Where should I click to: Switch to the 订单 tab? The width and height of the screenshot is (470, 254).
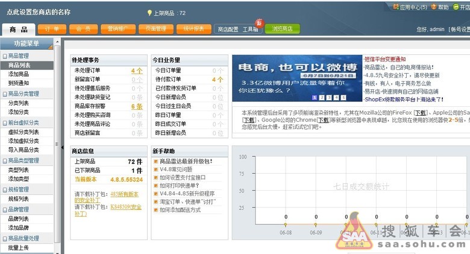click(52, 29)
